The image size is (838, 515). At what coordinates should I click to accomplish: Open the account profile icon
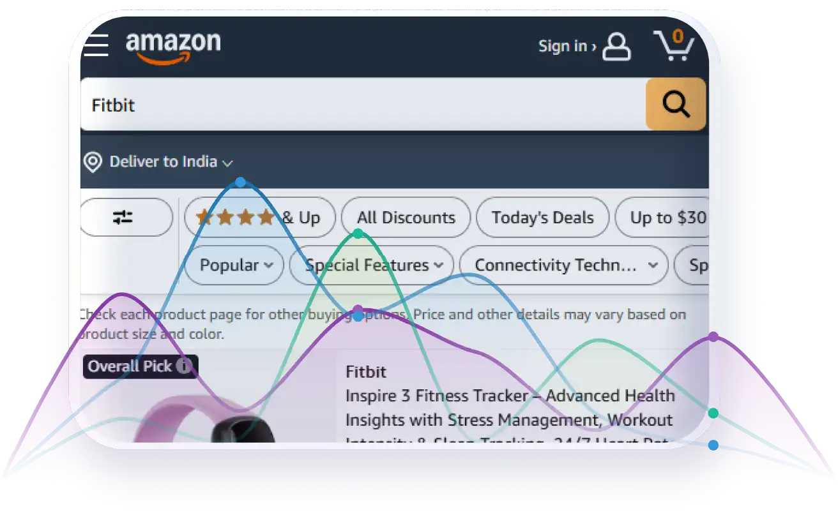[x=617, y=47]
